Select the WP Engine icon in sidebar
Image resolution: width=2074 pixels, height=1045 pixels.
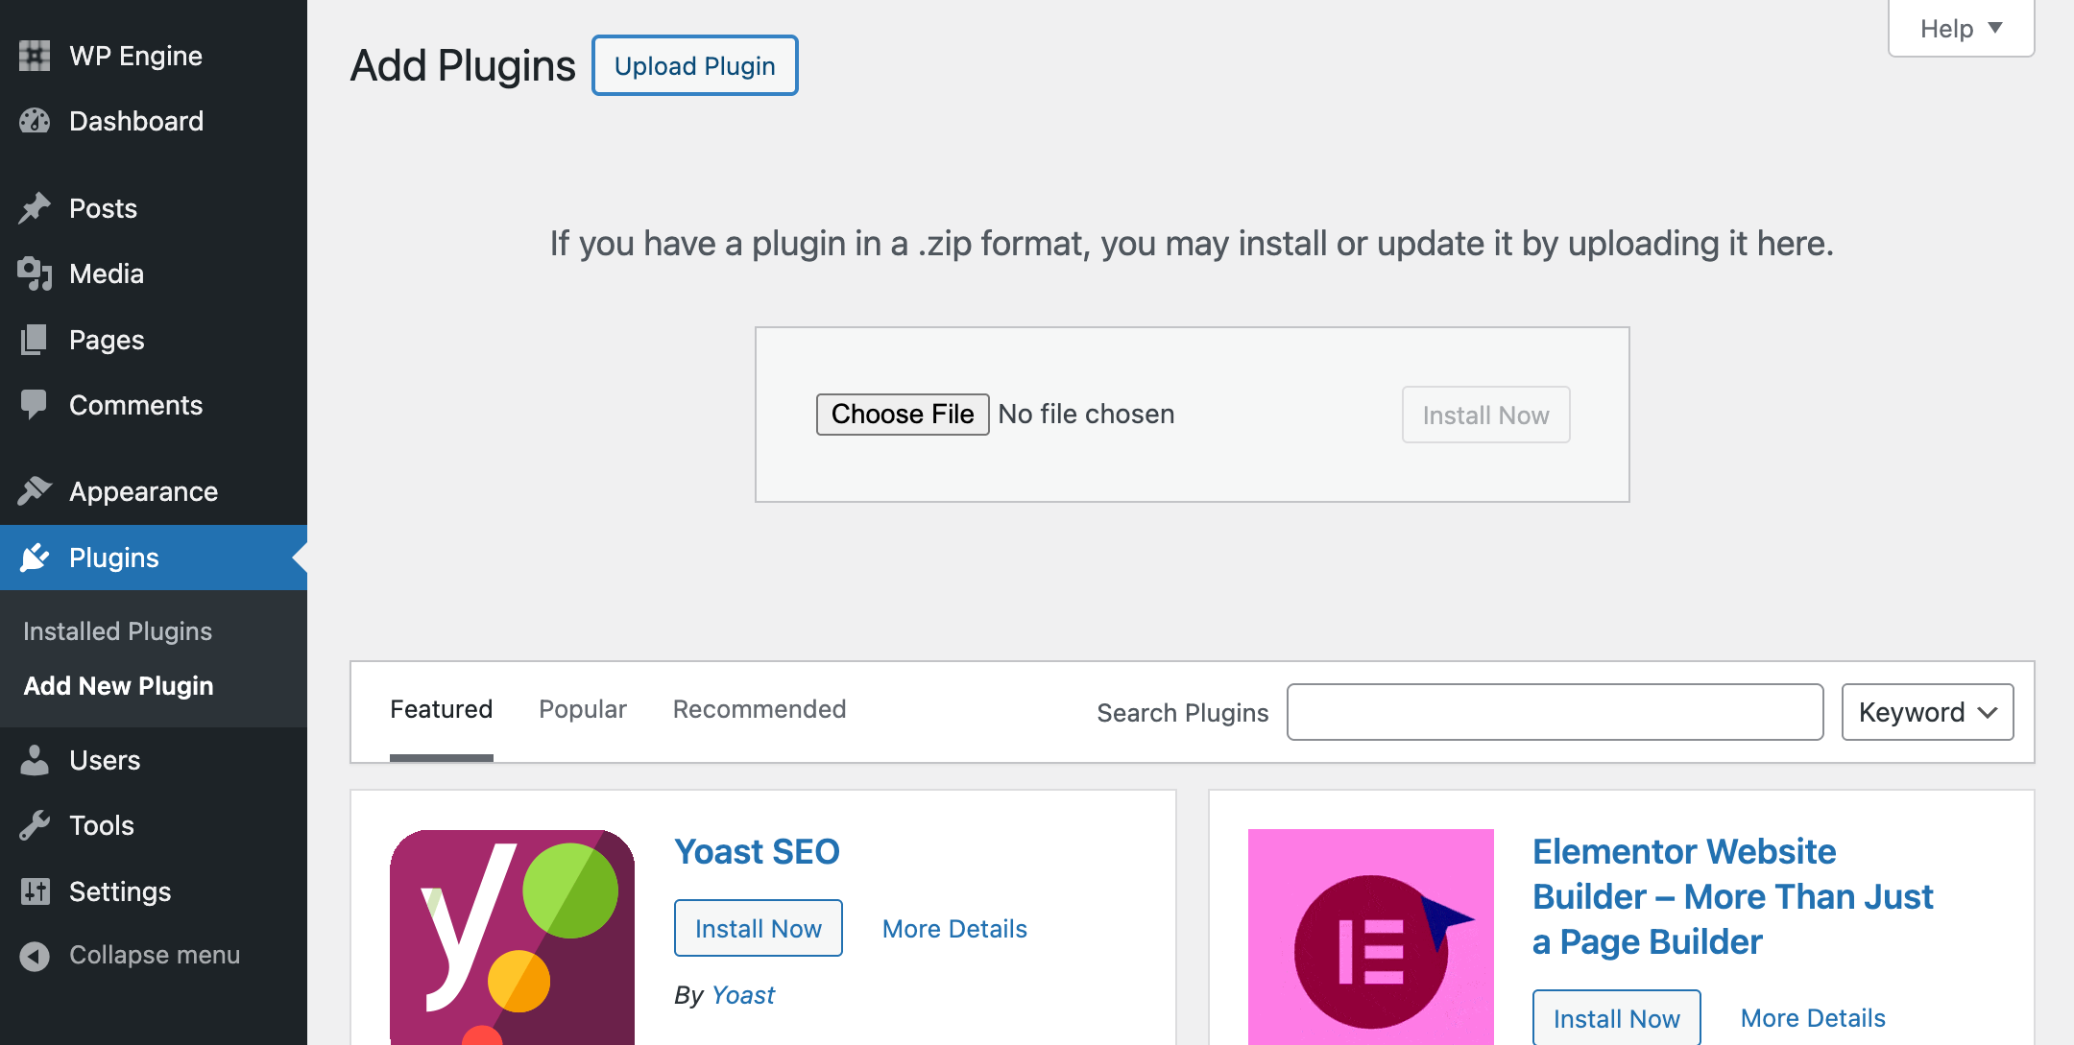pyautogui.click(x=35, y=55)
